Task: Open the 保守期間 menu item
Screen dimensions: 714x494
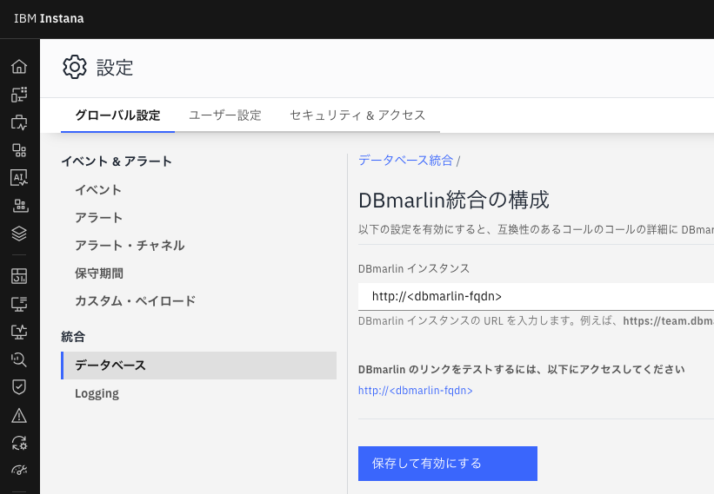Action: pyautogui.click(x=99, y=273)
